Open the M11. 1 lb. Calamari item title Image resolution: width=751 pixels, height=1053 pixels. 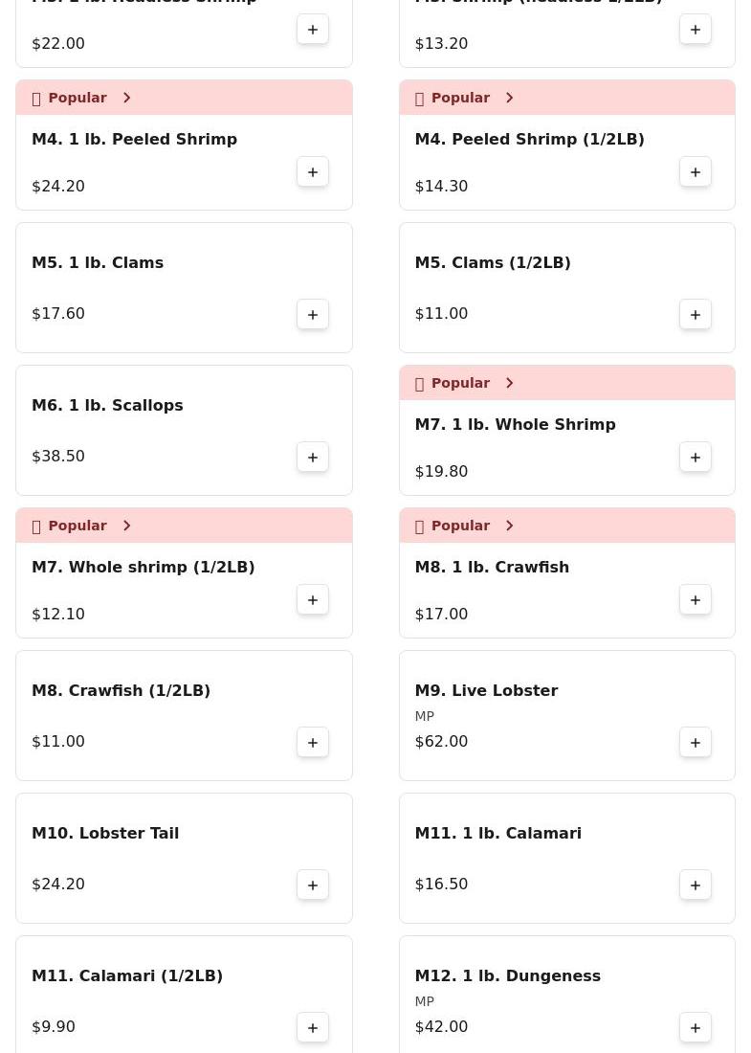(497, 833)
